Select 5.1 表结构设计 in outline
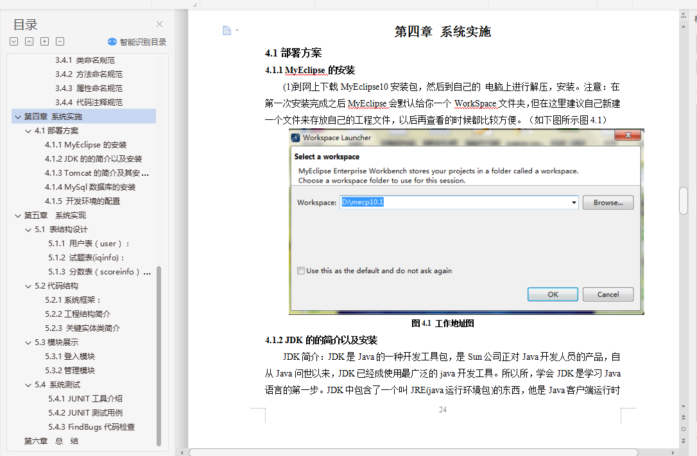 click(62, 230)
